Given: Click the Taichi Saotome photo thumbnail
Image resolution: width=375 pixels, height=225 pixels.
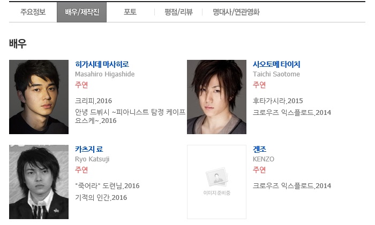Looking at the screenshot, I should (x=216, y=97).
